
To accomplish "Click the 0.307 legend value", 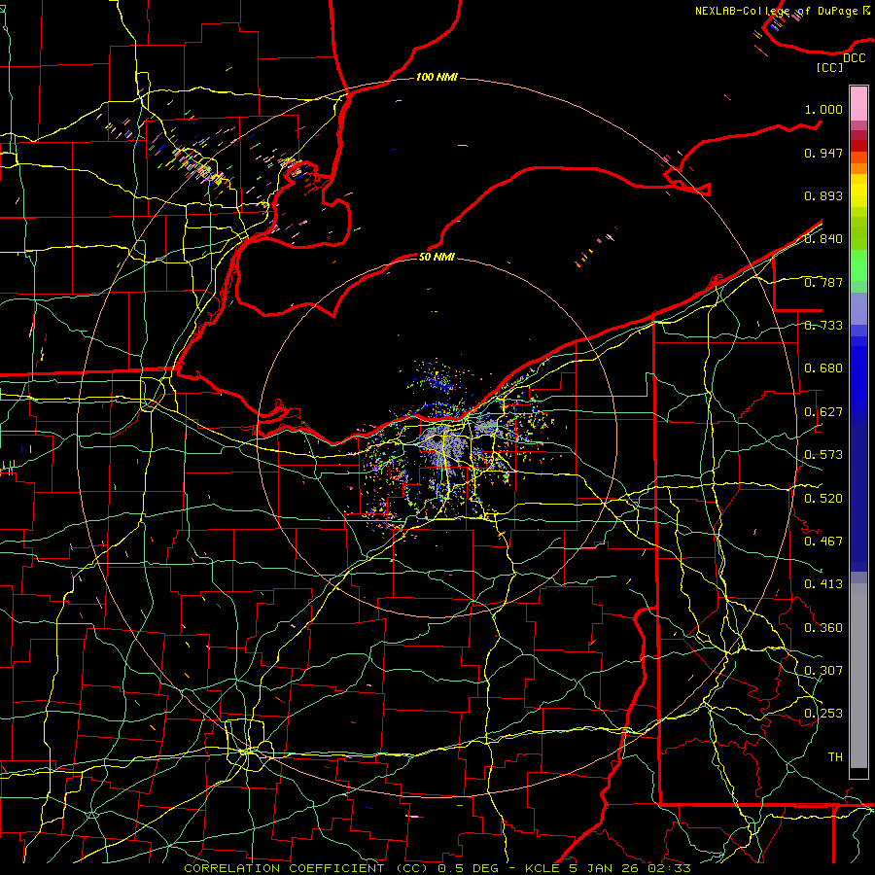I will coord(823,671).
